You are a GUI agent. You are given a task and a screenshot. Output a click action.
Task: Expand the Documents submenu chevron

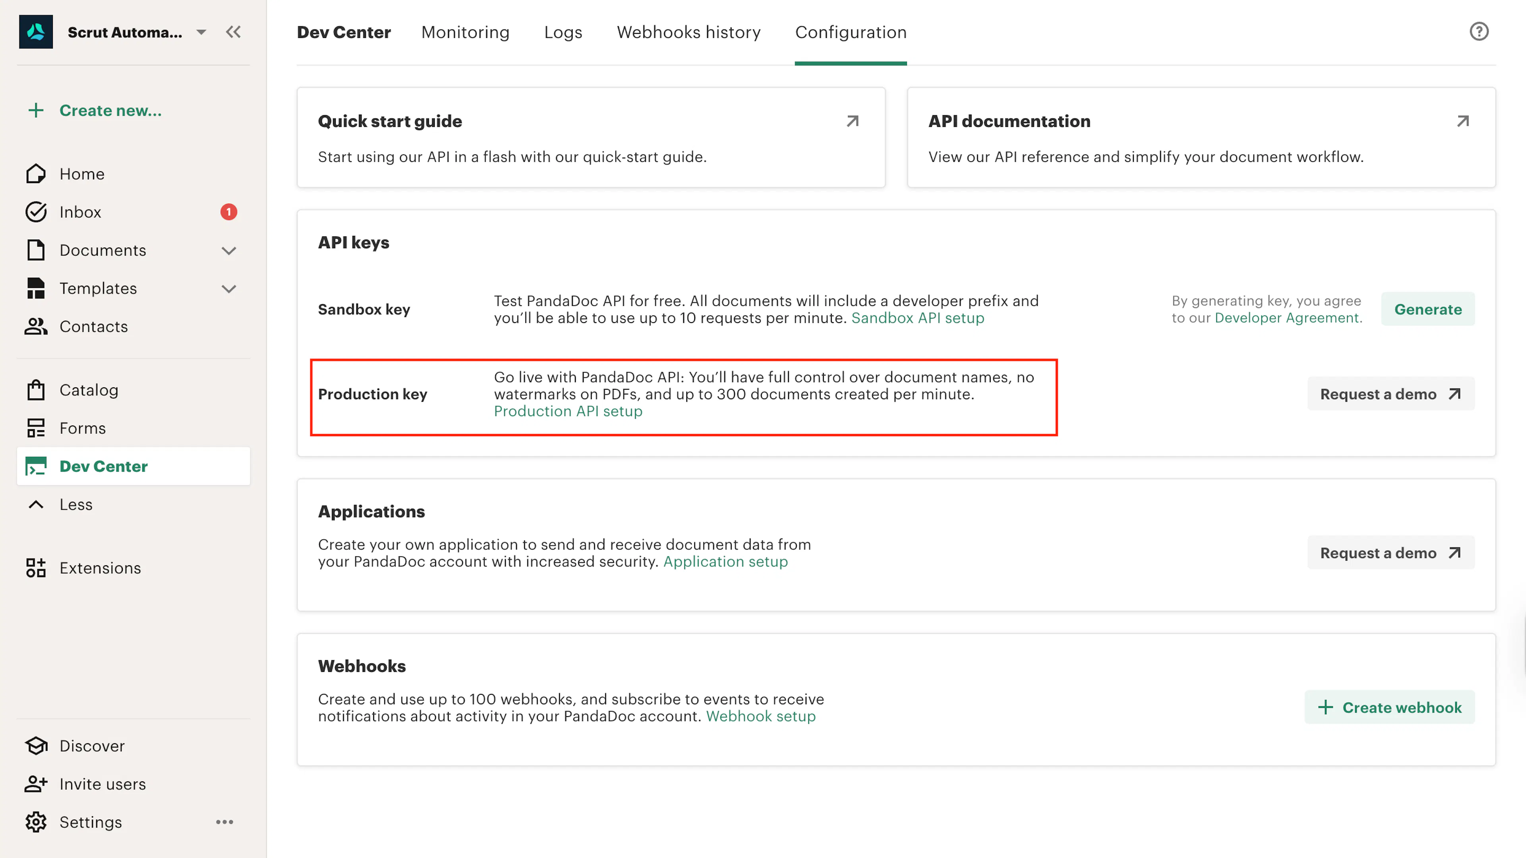[229, 251]
